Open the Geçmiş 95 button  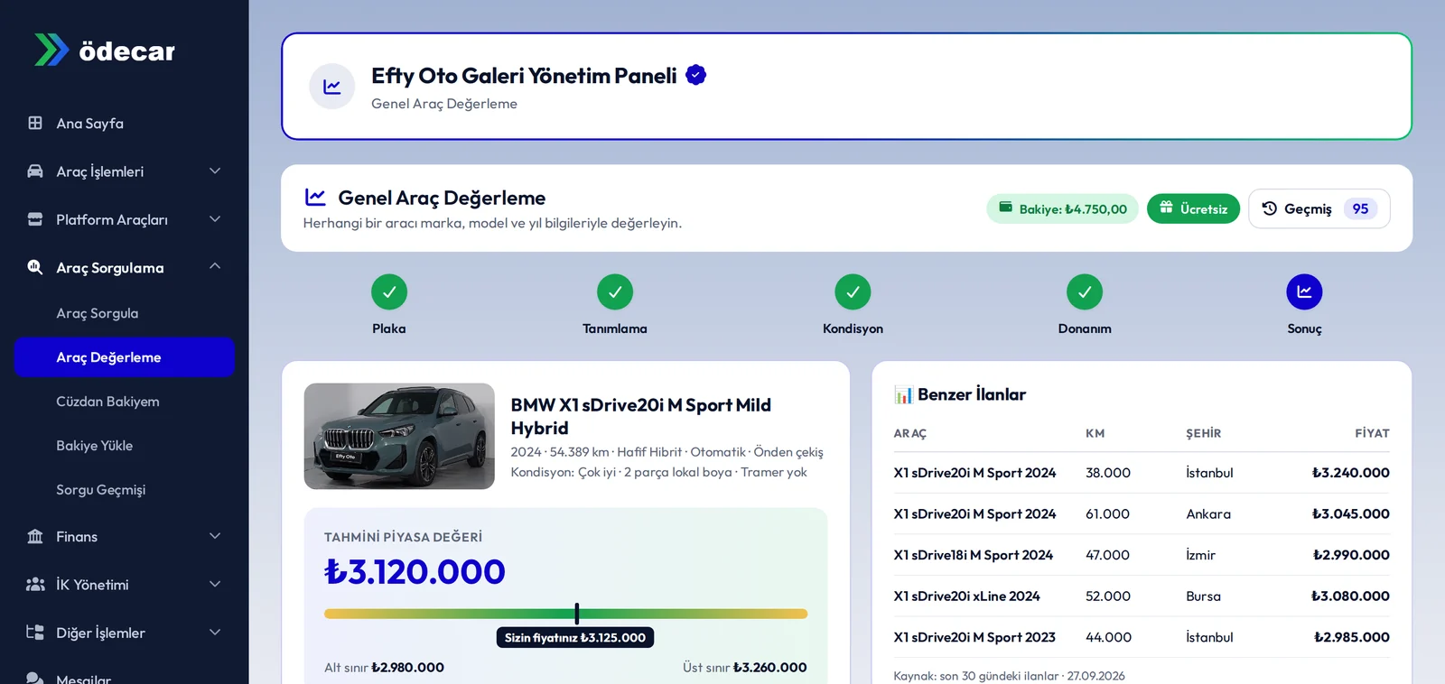click(x=1319, y=208)
